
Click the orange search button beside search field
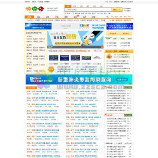pyautogui.click(x=117, y=10)
